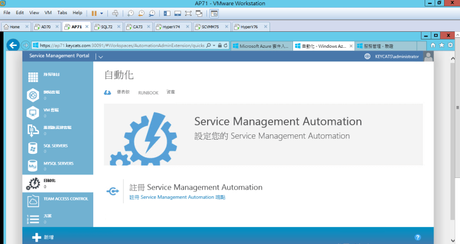Image resolution: width=460 pixels, height=244 pixels.
Task: Switch to the Microsoft Azure browser tab
Action: pyautogui.click(x=261, y=45)
